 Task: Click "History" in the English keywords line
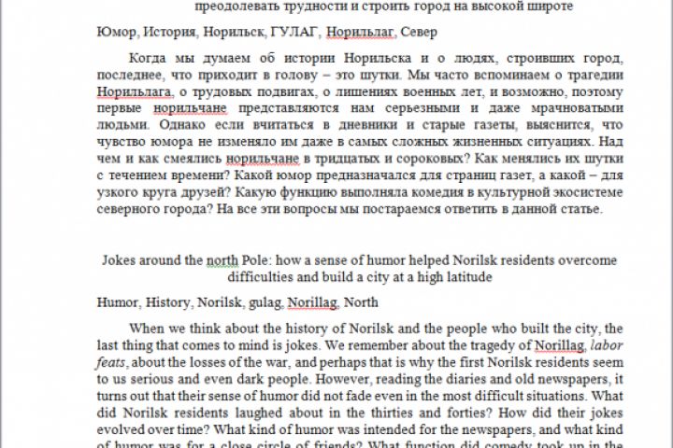168,302
